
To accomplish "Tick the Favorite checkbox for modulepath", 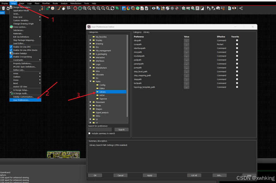I will (x=237, y=56).
